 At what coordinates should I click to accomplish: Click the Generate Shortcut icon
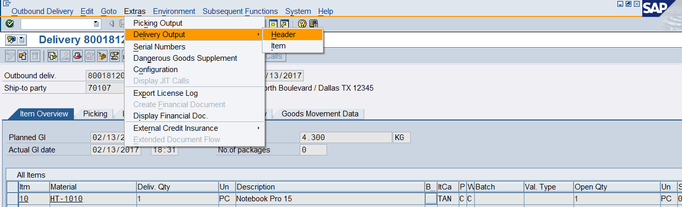pos(284,24)
